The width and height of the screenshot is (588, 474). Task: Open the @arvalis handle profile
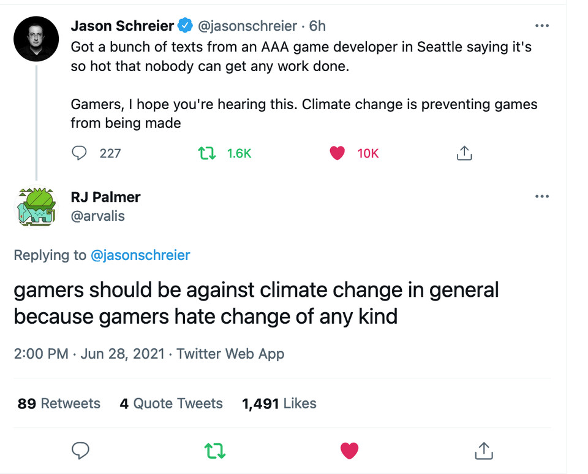coord(98,216)
